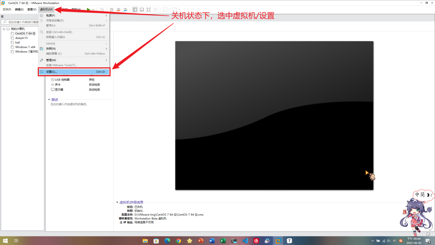Click the VMware Workstation taskbar icon

pyautogui.click(x=278, y=241)
